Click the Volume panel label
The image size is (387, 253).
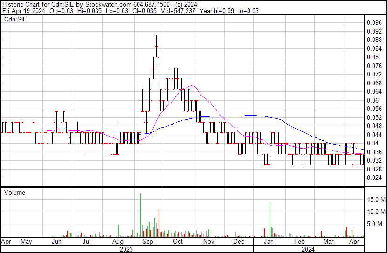[x=14, y=192]
